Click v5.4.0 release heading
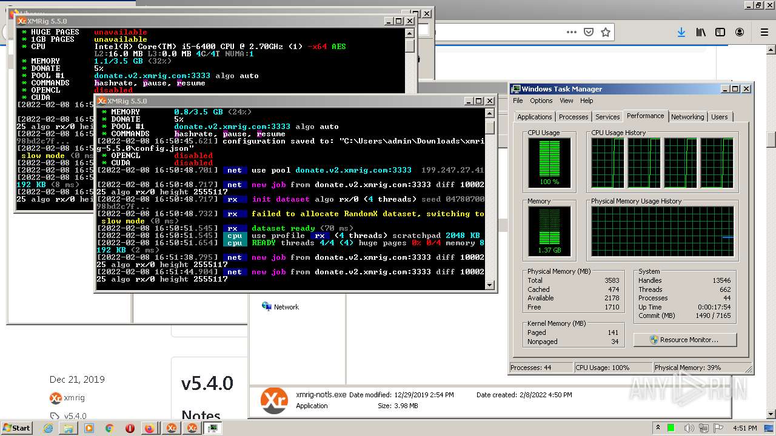This screenshot has width=776, height=436. point(207,383)
